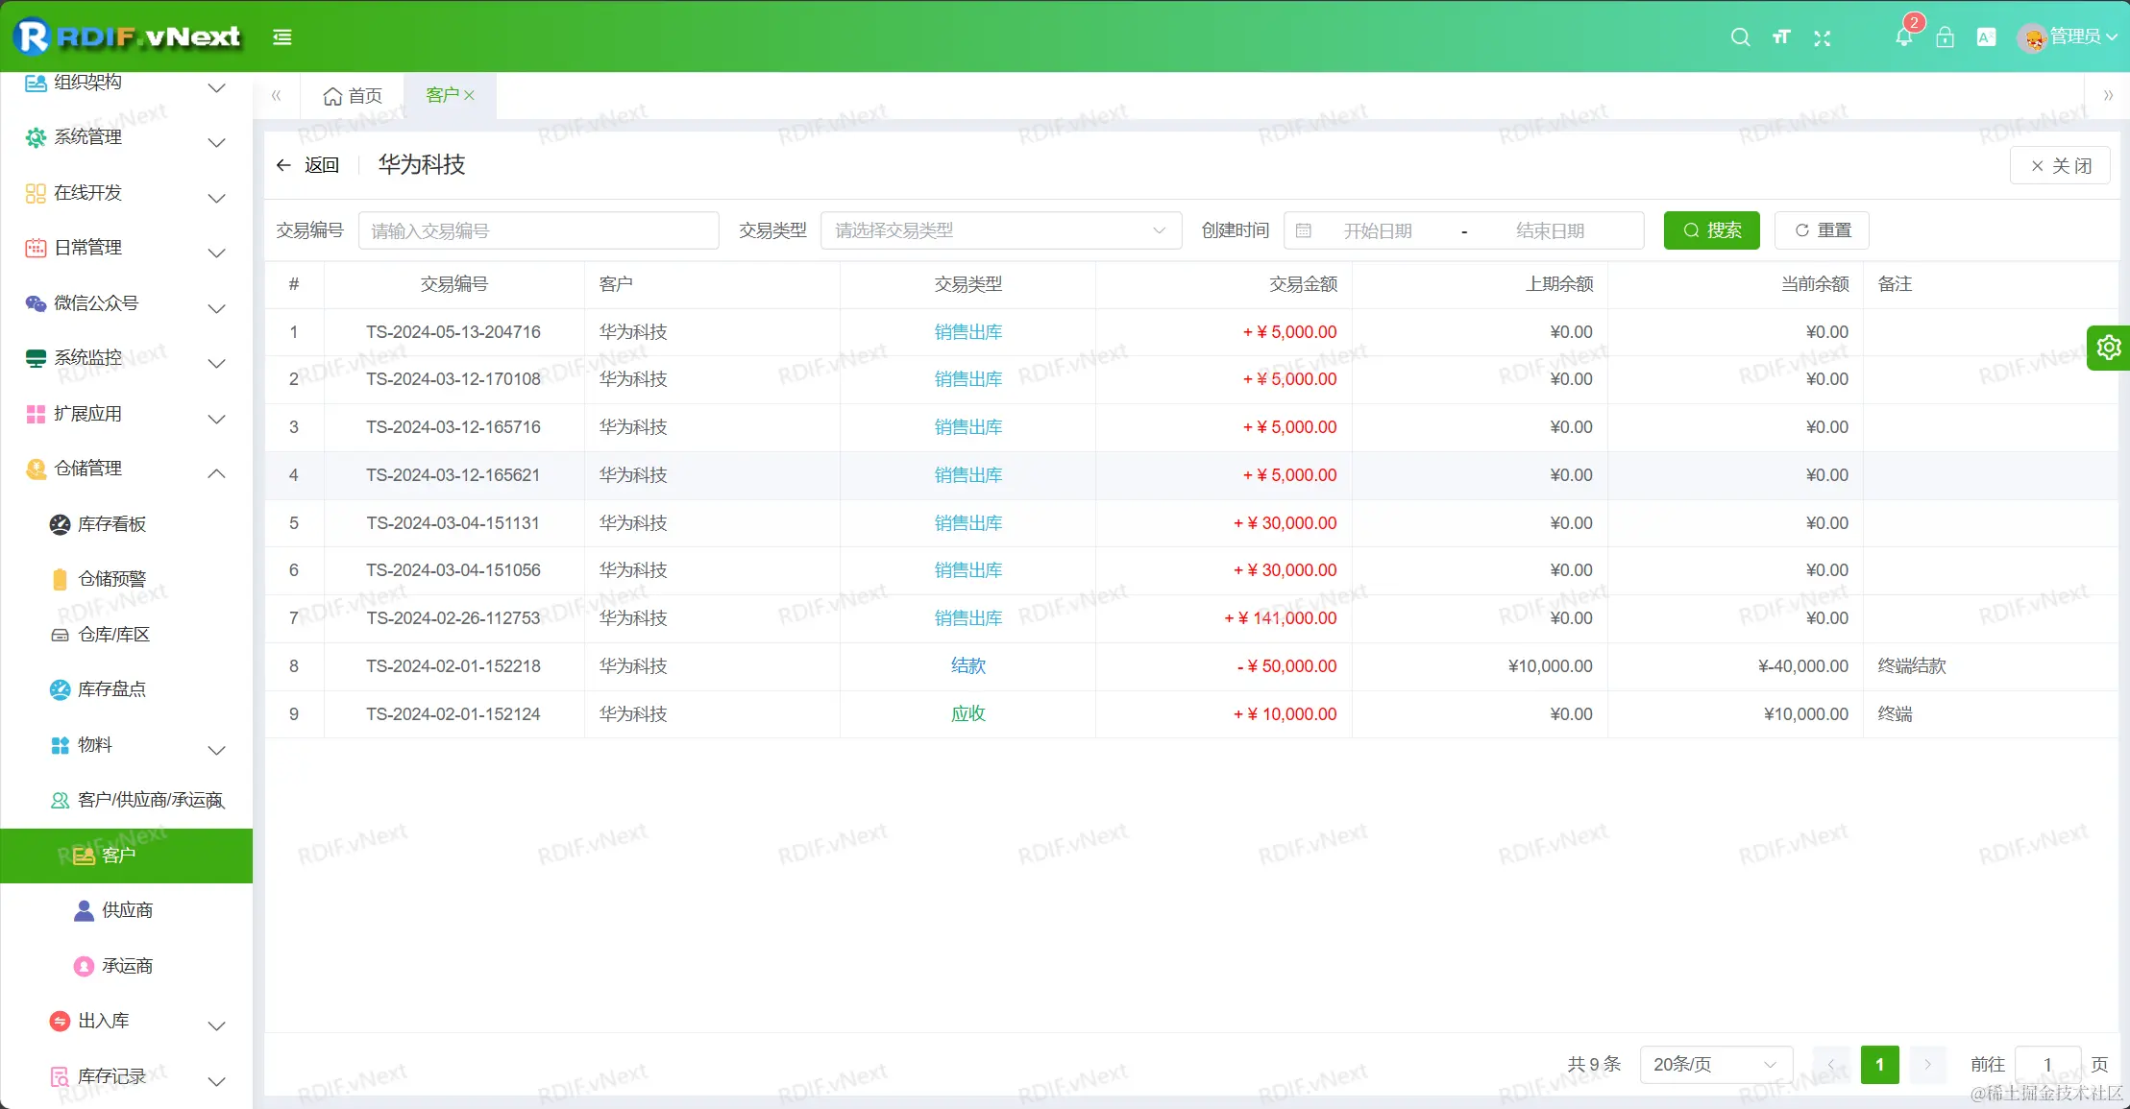Click the 重置 button
Viewport: 2130px width, 1109px height.
pyautogui.click(x=1822, y=230)
